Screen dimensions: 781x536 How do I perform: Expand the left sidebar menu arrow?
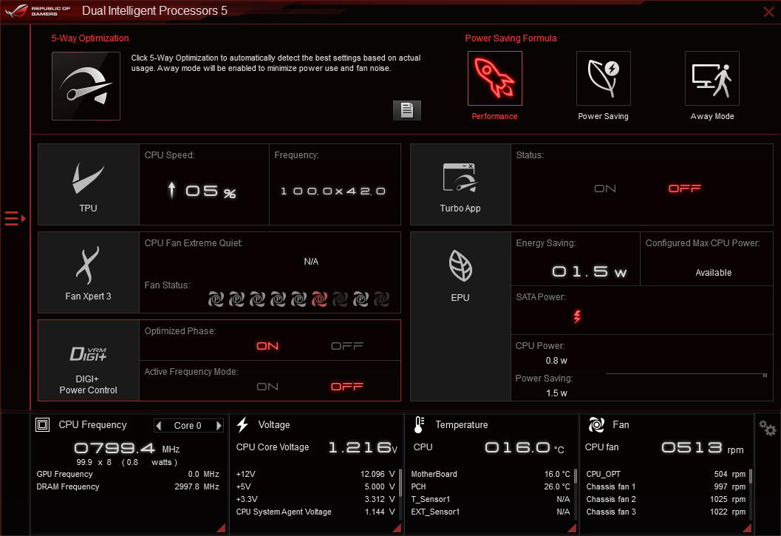(x=15, y=218)
